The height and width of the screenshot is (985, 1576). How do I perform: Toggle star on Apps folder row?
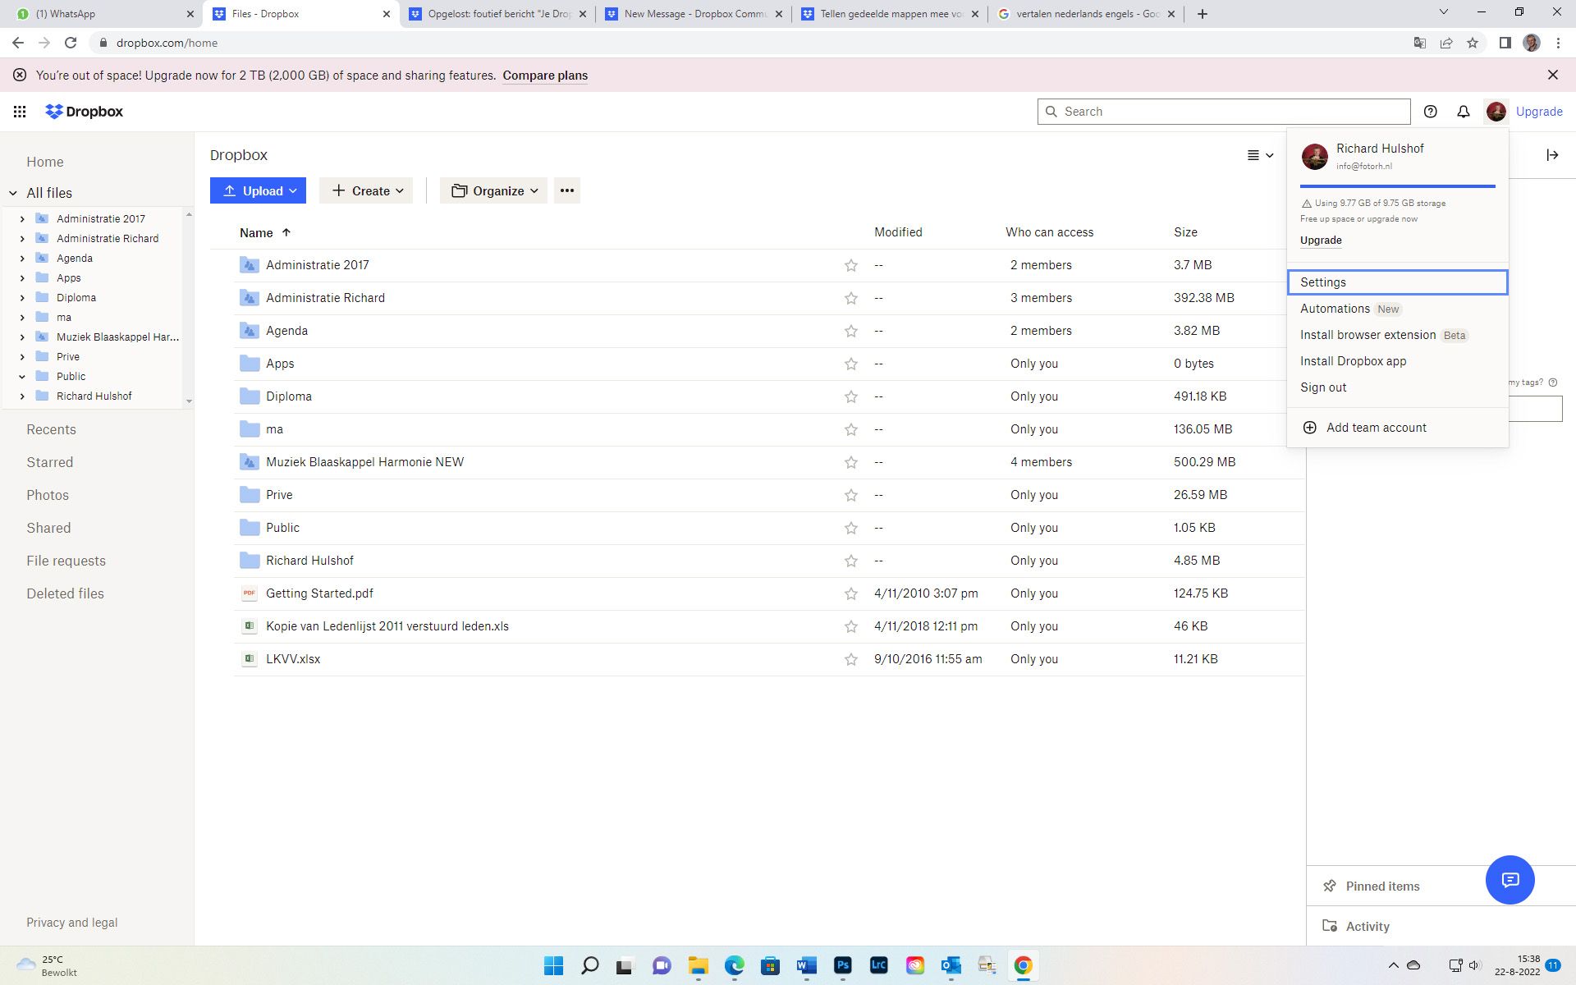pos(850,363)
